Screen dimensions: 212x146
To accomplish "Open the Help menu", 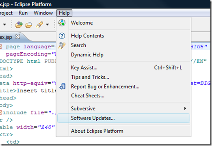I will point(64,13).
